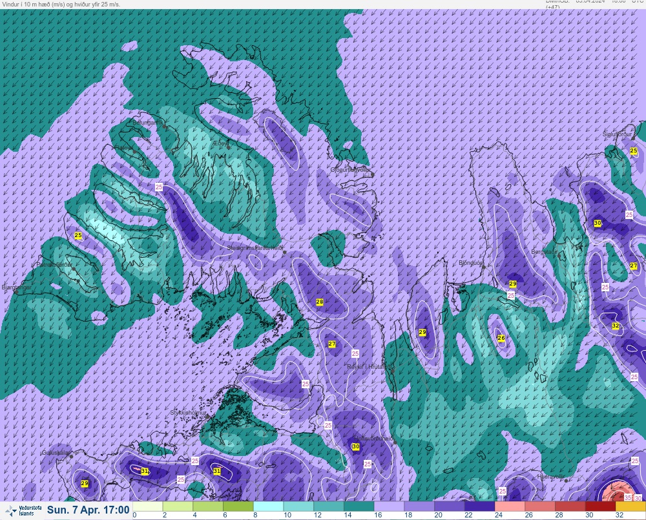Click the Bjargtangar station label

(17, 287)
